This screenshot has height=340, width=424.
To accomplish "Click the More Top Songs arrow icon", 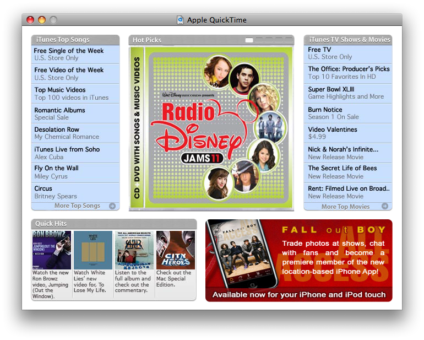I will 112,206.
